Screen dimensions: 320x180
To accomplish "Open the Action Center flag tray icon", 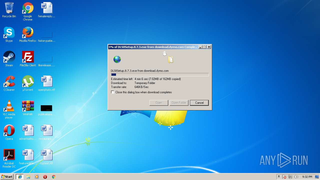I will (x=284, y=177).
